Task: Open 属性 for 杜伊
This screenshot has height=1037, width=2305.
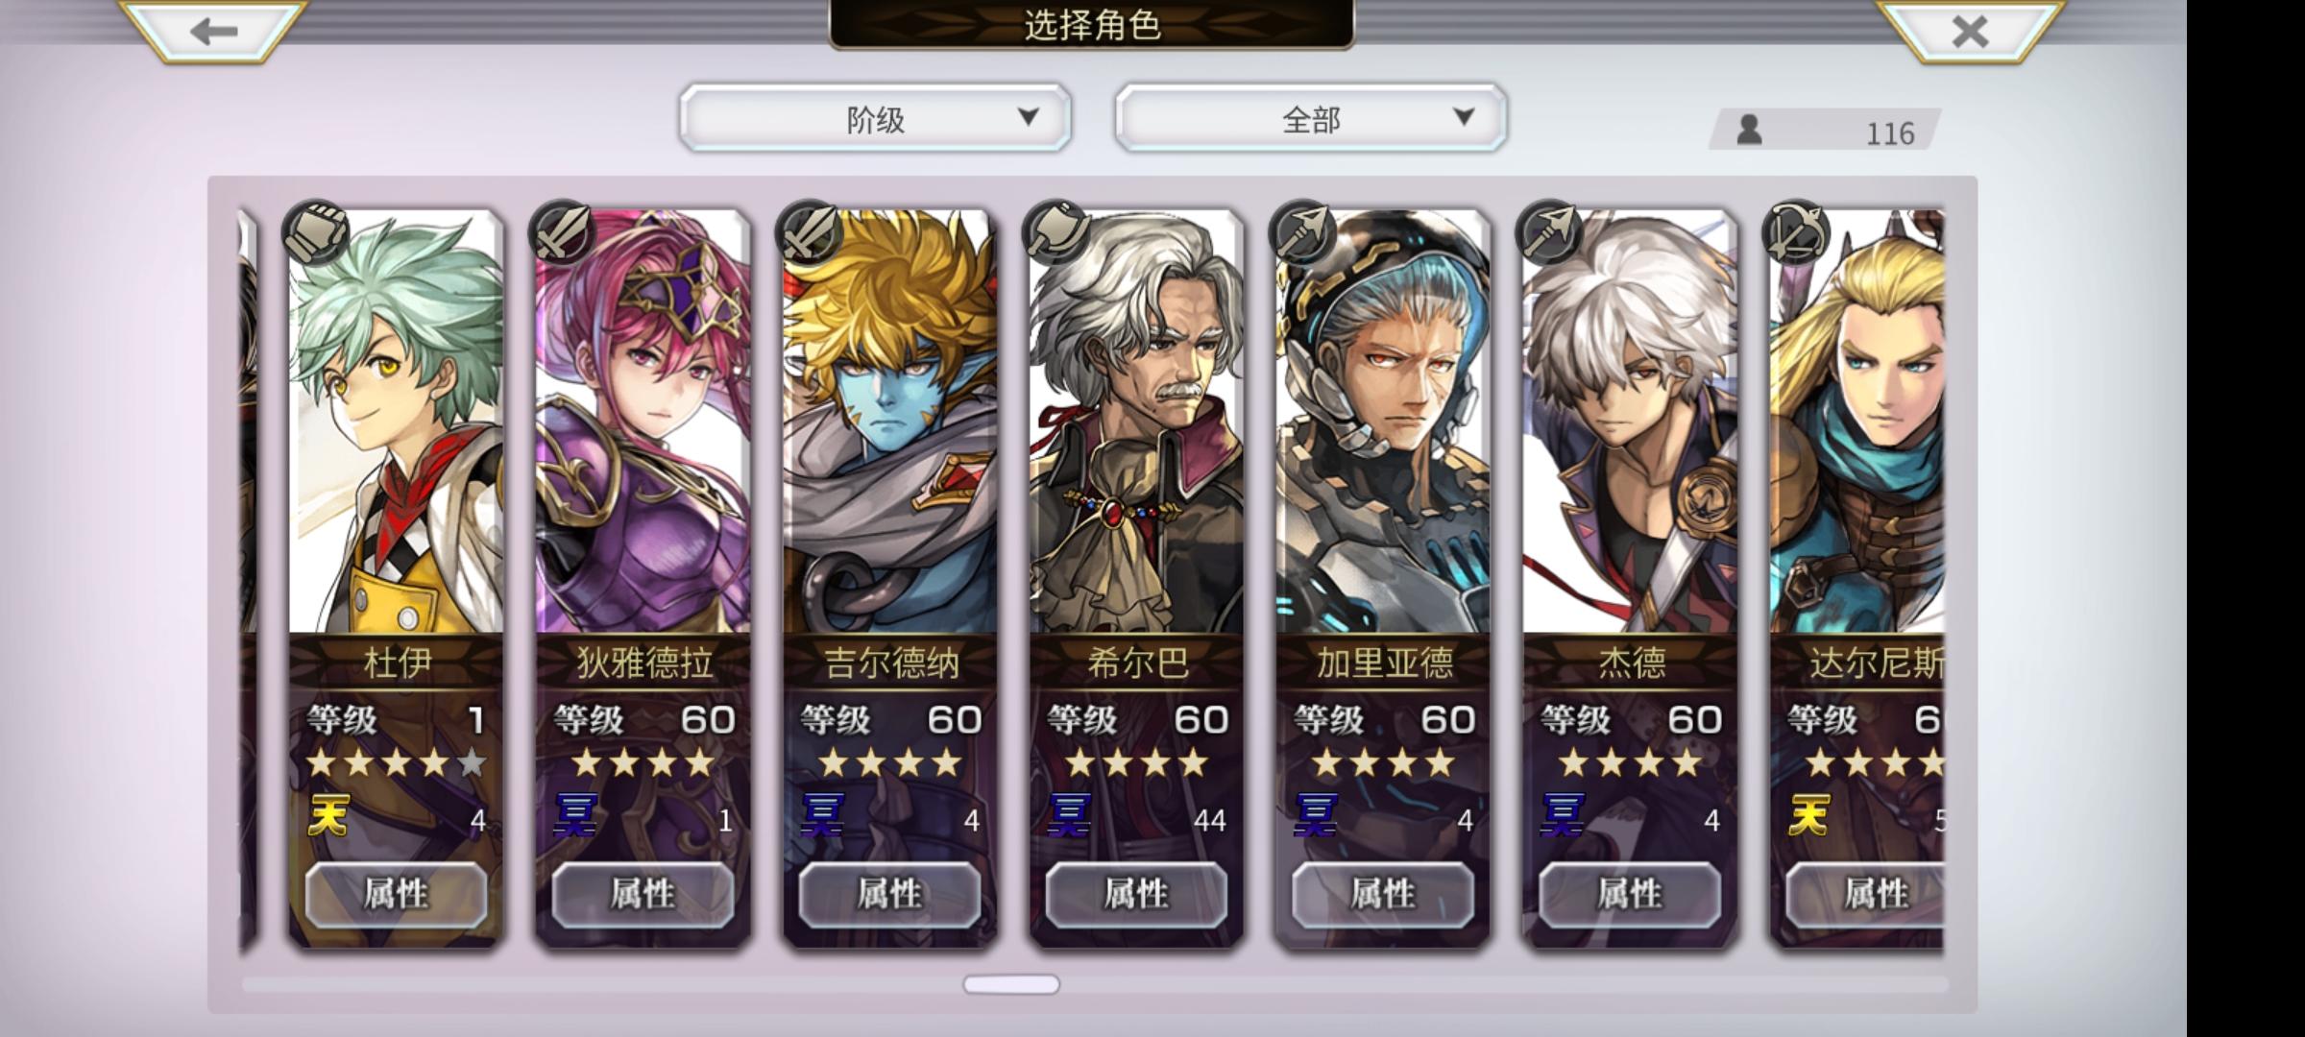Action: pyautogui.click(x=396, y=894)
